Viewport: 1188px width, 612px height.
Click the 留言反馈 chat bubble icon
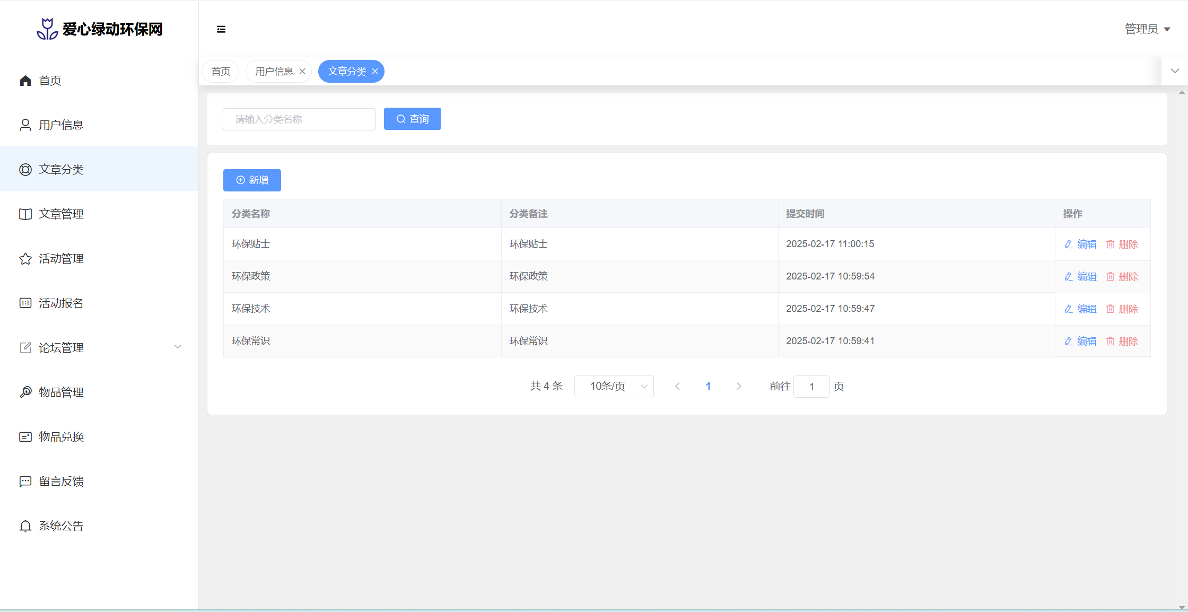25,482
